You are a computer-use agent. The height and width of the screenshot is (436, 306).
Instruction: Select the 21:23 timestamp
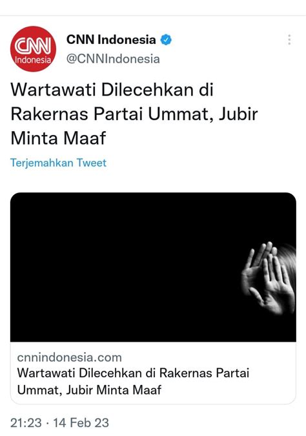click(x=26, y=423)
